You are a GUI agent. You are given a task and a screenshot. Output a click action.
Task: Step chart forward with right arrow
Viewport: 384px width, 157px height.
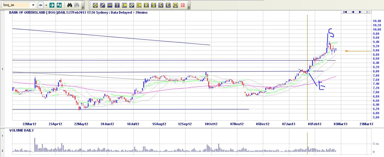coord(360,12)
